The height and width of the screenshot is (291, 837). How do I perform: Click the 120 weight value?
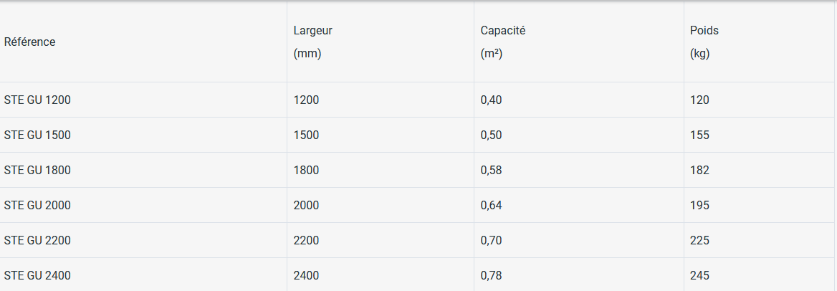pyautogui.click(x=699, y=100)
